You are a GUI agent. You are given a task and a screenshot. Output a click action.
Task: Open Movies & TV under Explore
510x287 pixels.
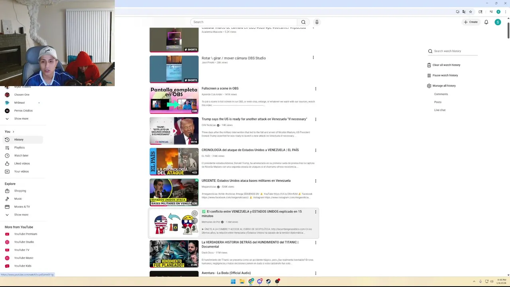click(x=23, y=206)
